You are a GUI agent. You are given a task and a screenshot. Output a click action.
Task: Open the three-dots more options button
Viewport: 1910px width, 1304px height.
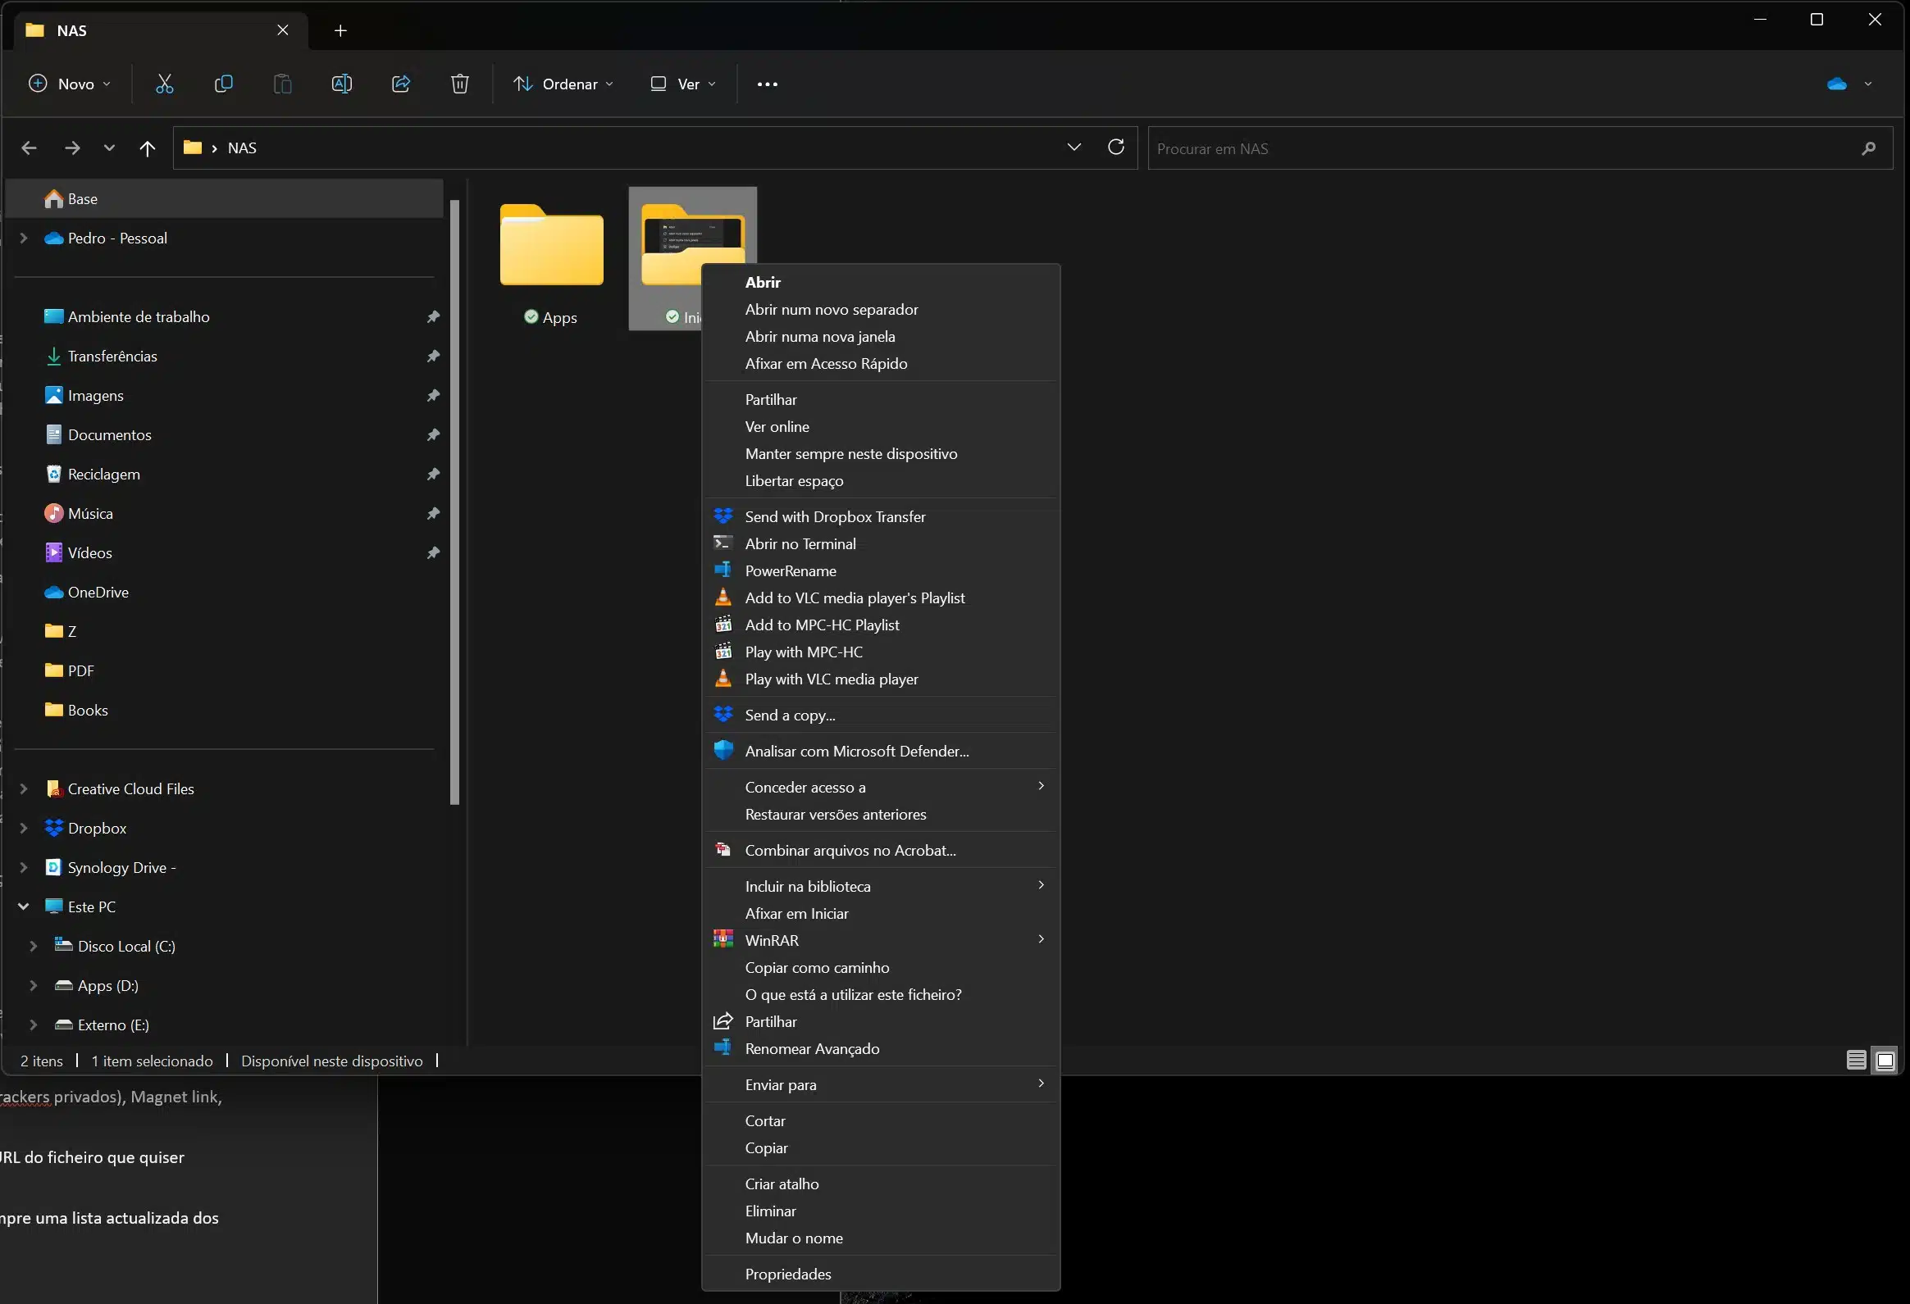[767, 84]
